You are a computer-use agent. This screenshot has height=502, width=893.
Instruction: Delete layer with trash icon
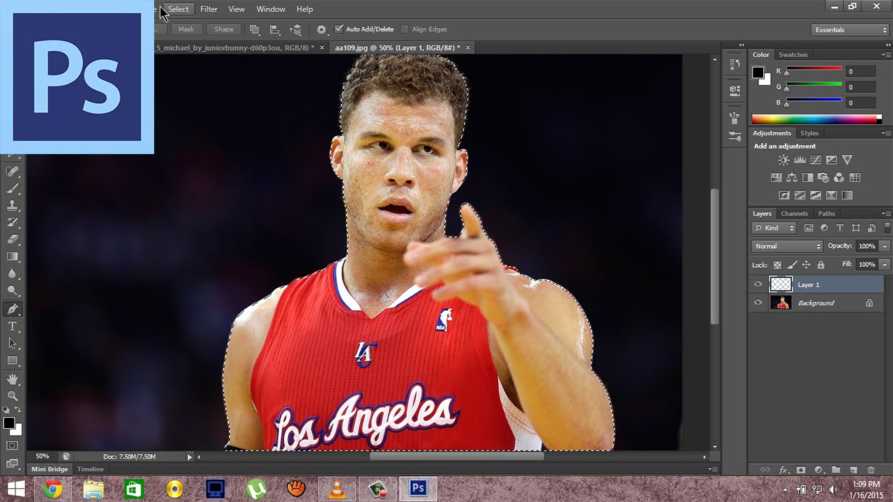click(871, 470)
